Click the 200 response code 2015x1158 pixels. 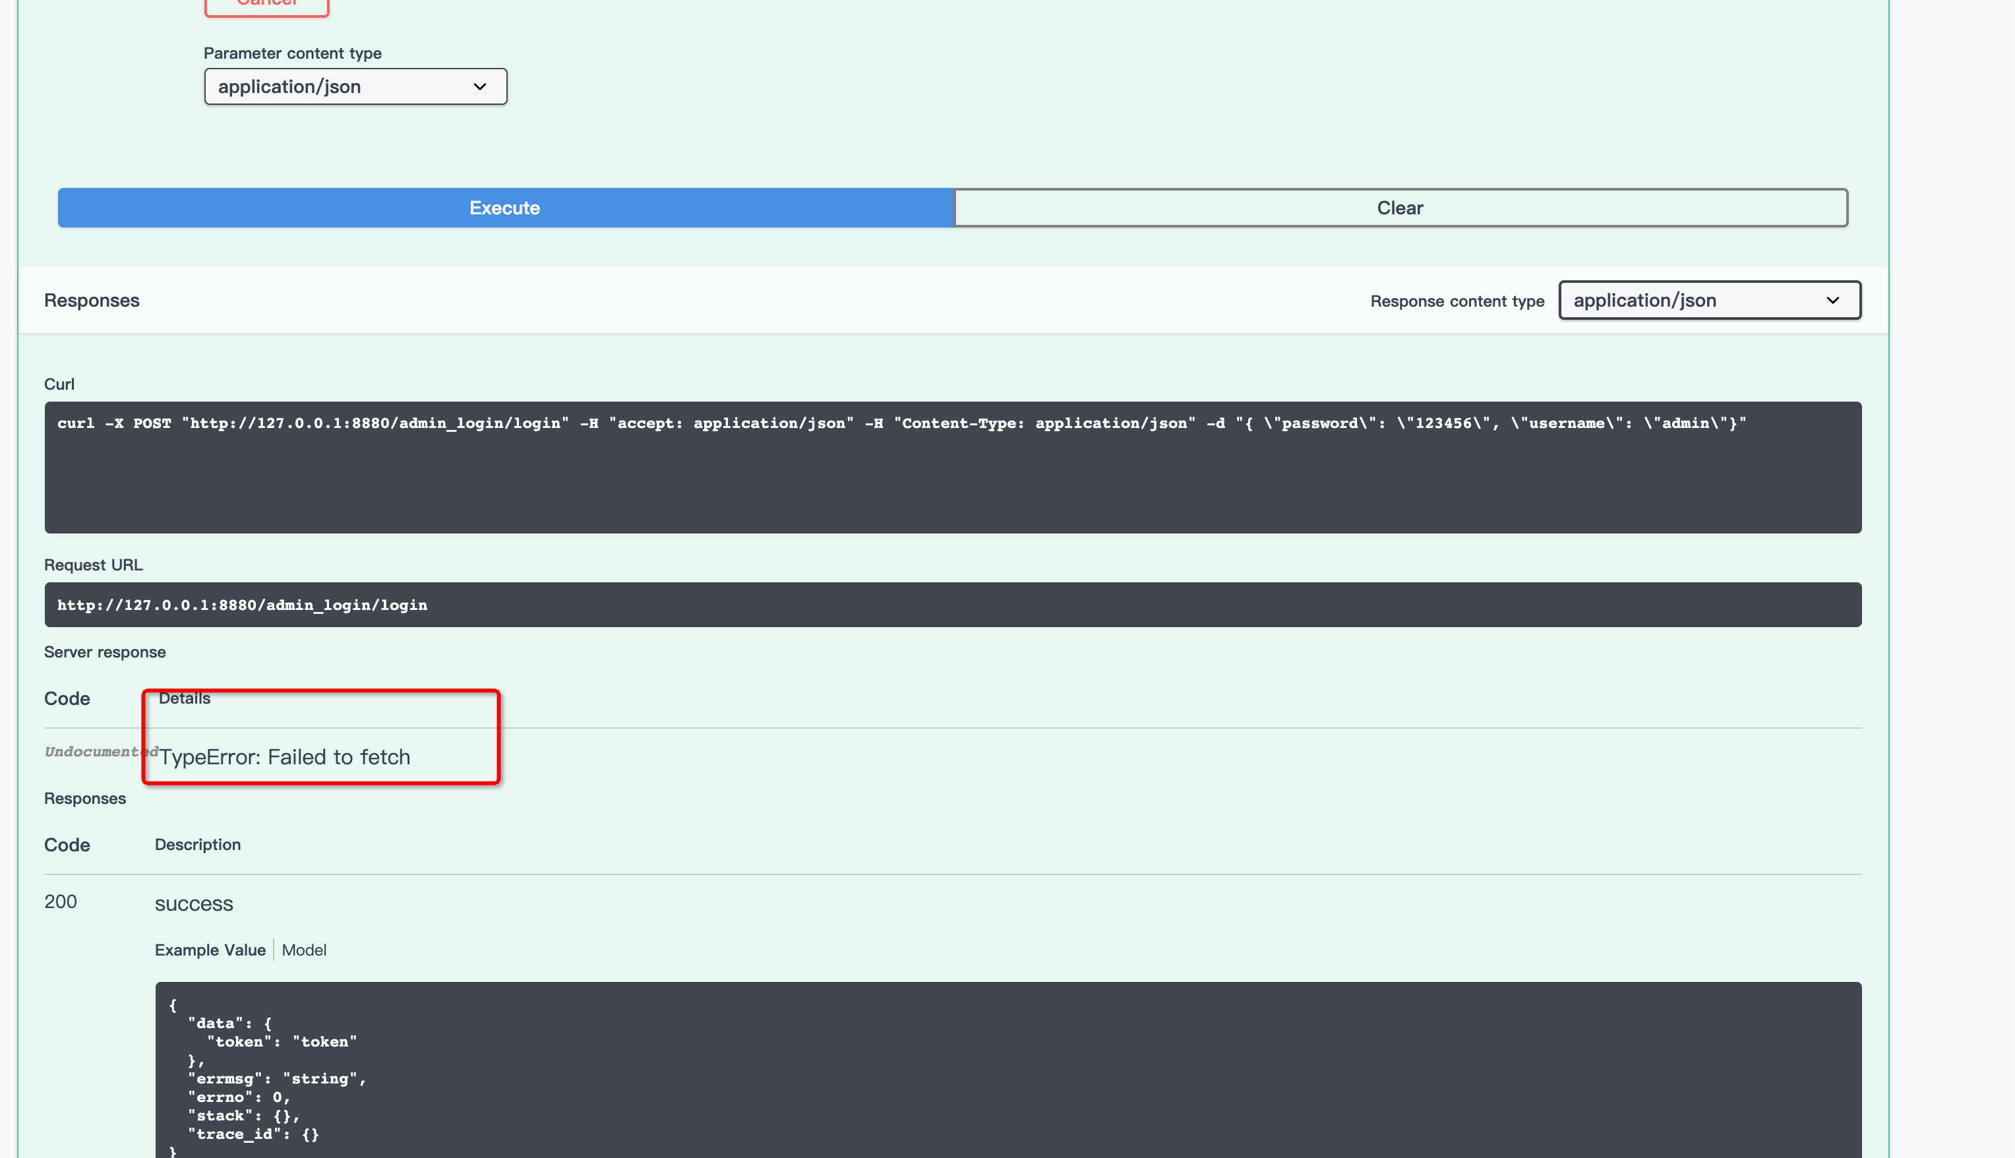(61, 902)
